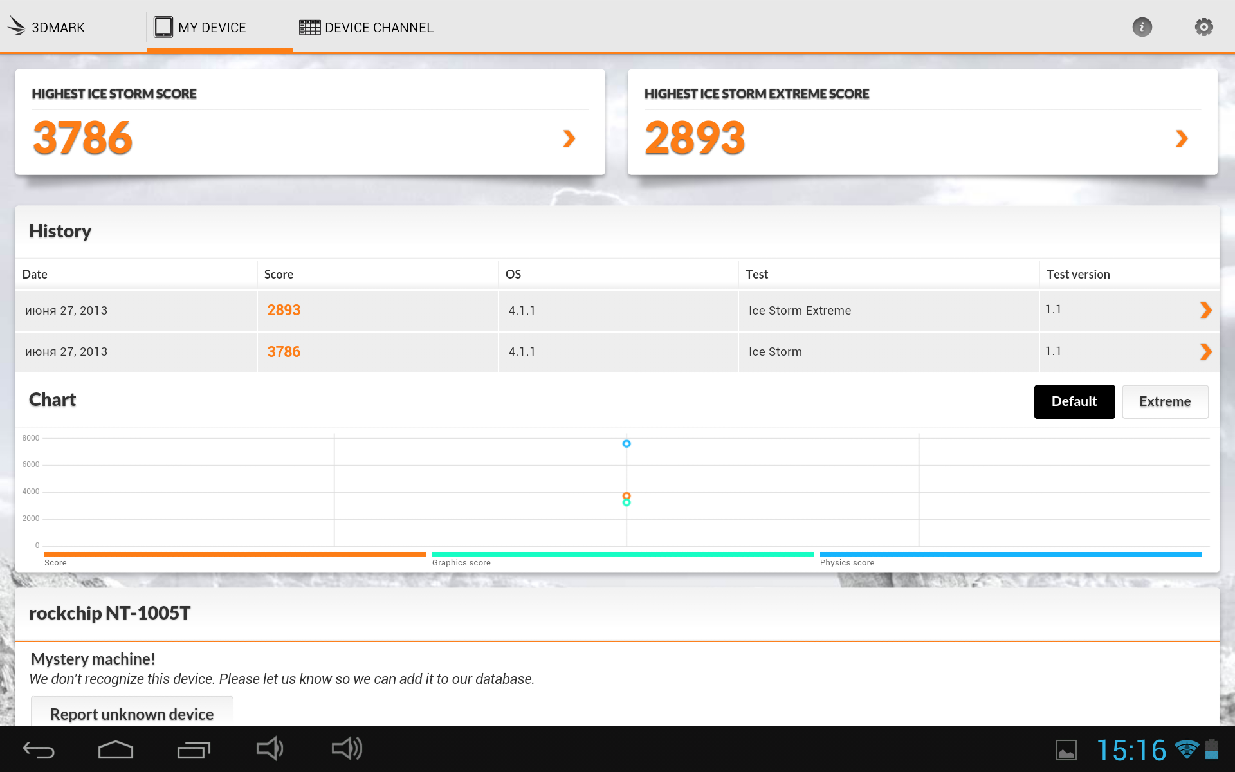1235x772 pixels.
Task: Tap the volume down icon
Action: click(x=270, y=749)
